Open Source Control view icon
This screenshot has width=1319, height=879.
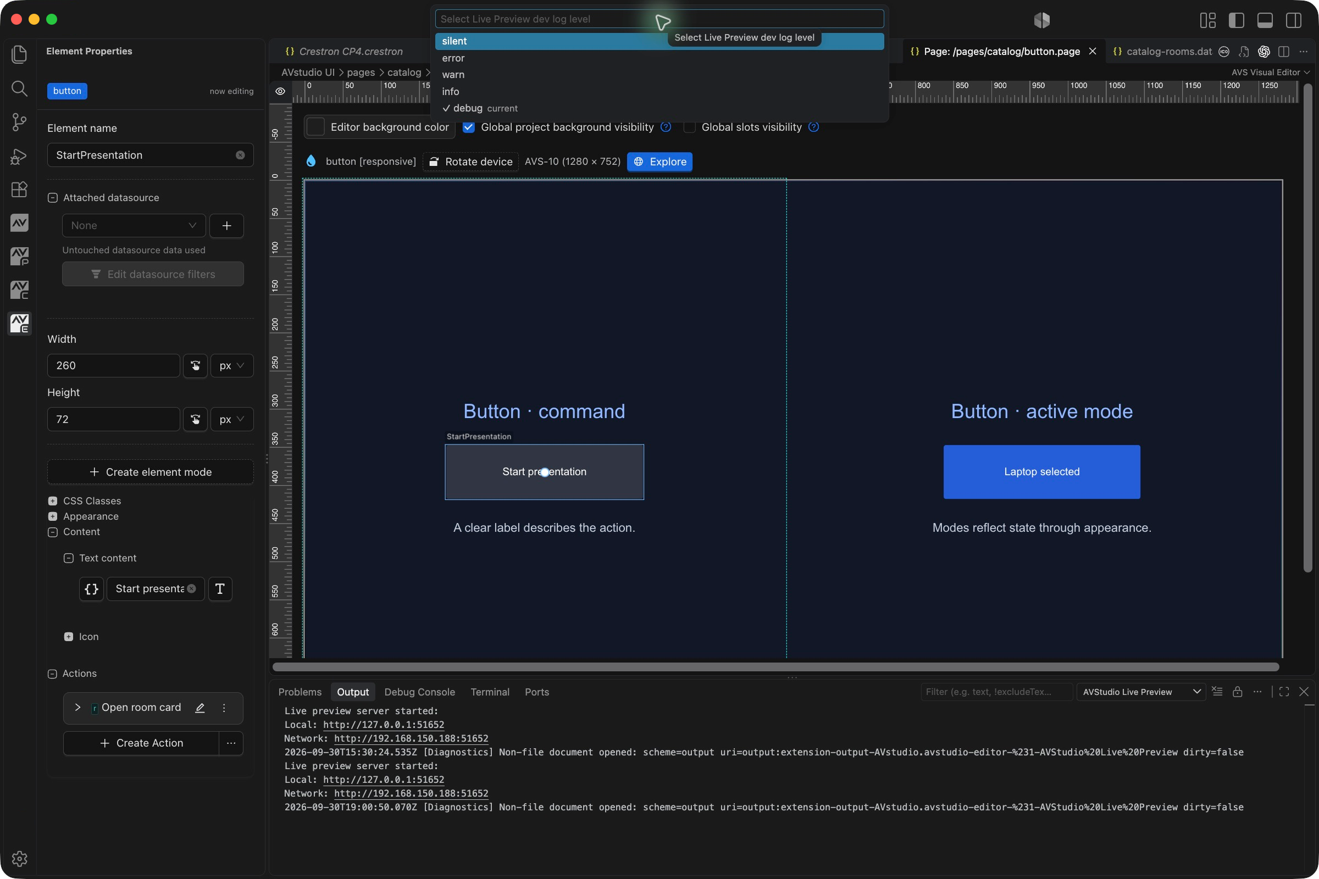19,121
